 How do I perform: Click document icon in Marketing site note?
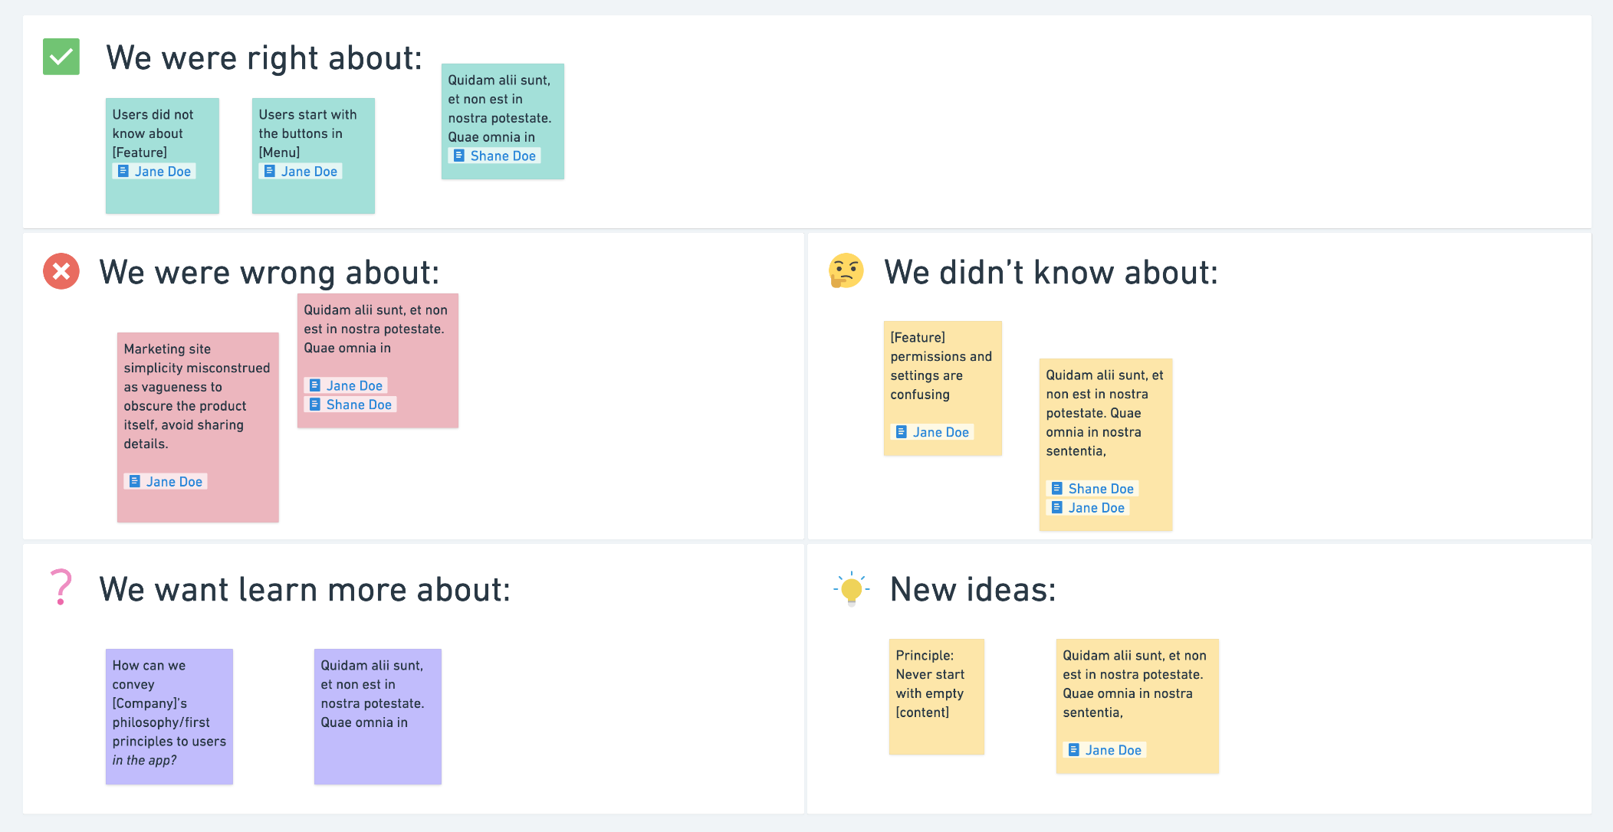pyautogui.click(x=135, y=481)
